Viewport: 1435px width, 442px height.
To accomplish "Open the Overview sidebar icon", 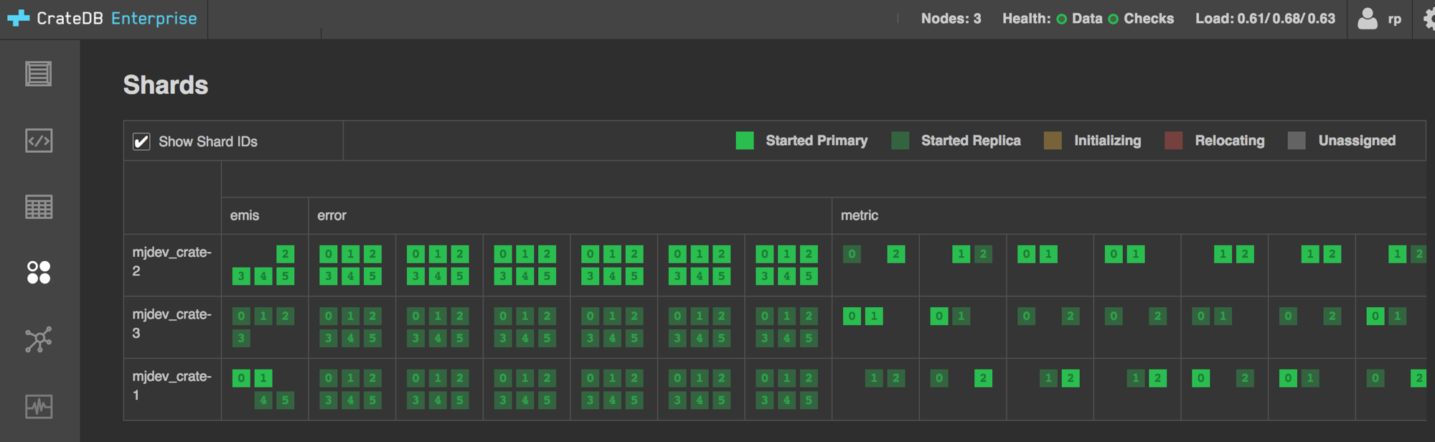I will pos(39,73).
